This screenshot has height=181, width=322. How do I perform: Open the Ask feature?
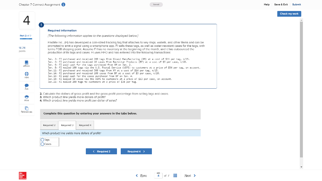(x=27, y=87)
